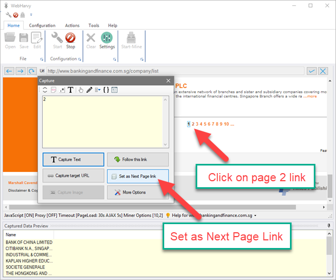Click the go checkmark button beside URL bar
Image resolution: width=336 pixels, height=280 pixels.
[x=312, y=71]
